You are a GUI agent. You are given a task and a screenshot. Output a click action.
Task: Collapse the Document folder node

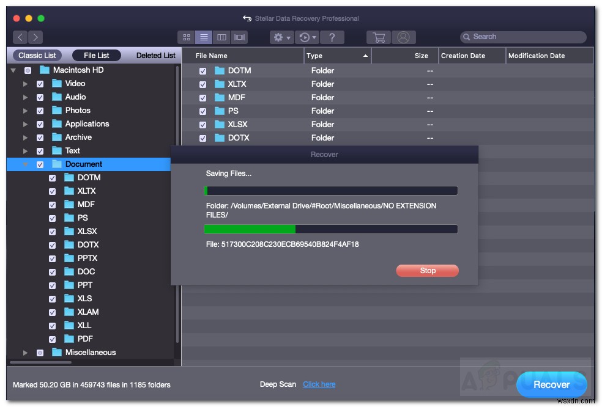click(x=25, y=164)
